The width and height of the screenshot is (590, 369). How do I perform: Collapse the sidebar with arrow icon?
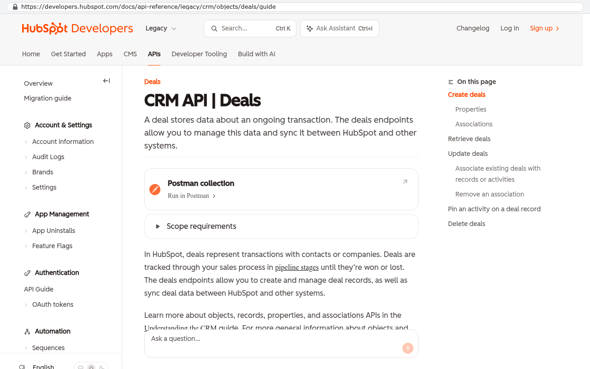[106, 81]
